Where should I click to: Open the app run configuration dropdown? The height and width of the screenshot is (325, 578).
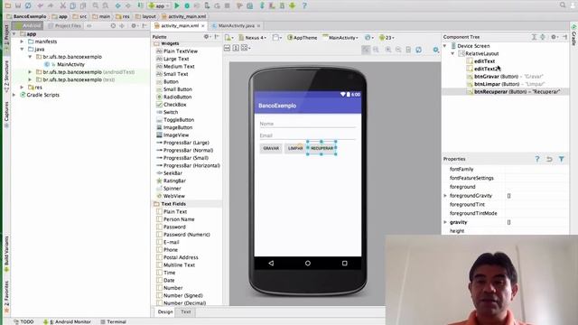pos(159,5)
